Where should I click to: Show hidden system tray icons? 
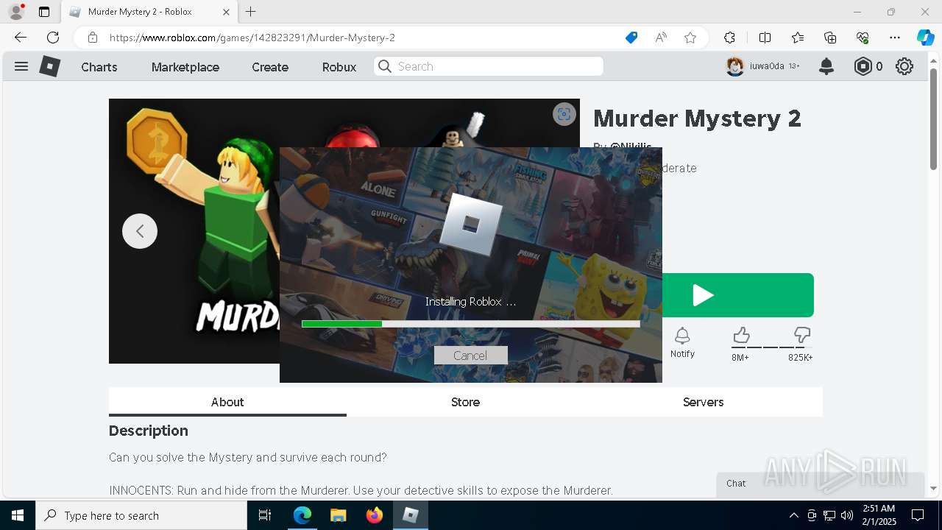pyautogui.click(x=793, y=515)
